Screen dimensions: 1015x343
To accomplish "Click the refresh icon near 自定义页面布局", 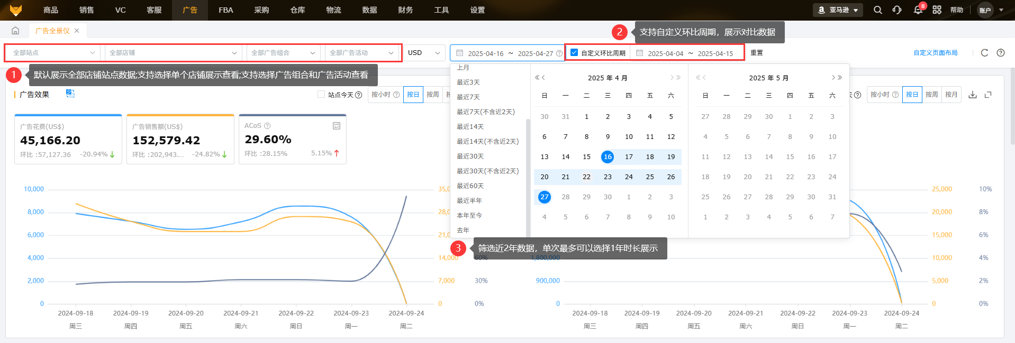I will [984, 53].
